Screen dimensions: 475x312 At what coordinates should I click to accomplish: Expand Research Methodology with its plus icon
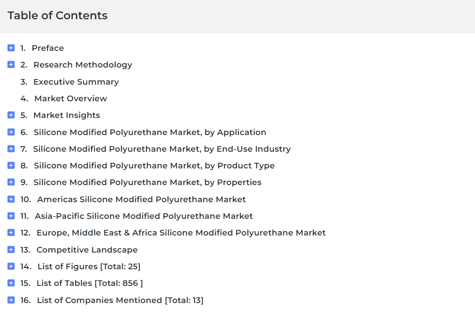(11, 65)
